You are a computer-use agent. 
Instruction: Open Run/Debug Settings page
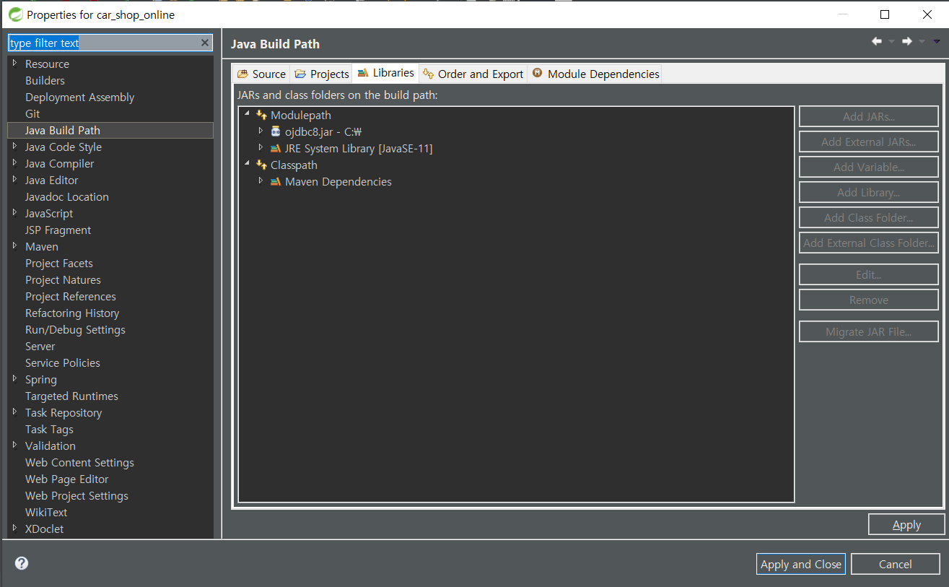coord(75,329)
